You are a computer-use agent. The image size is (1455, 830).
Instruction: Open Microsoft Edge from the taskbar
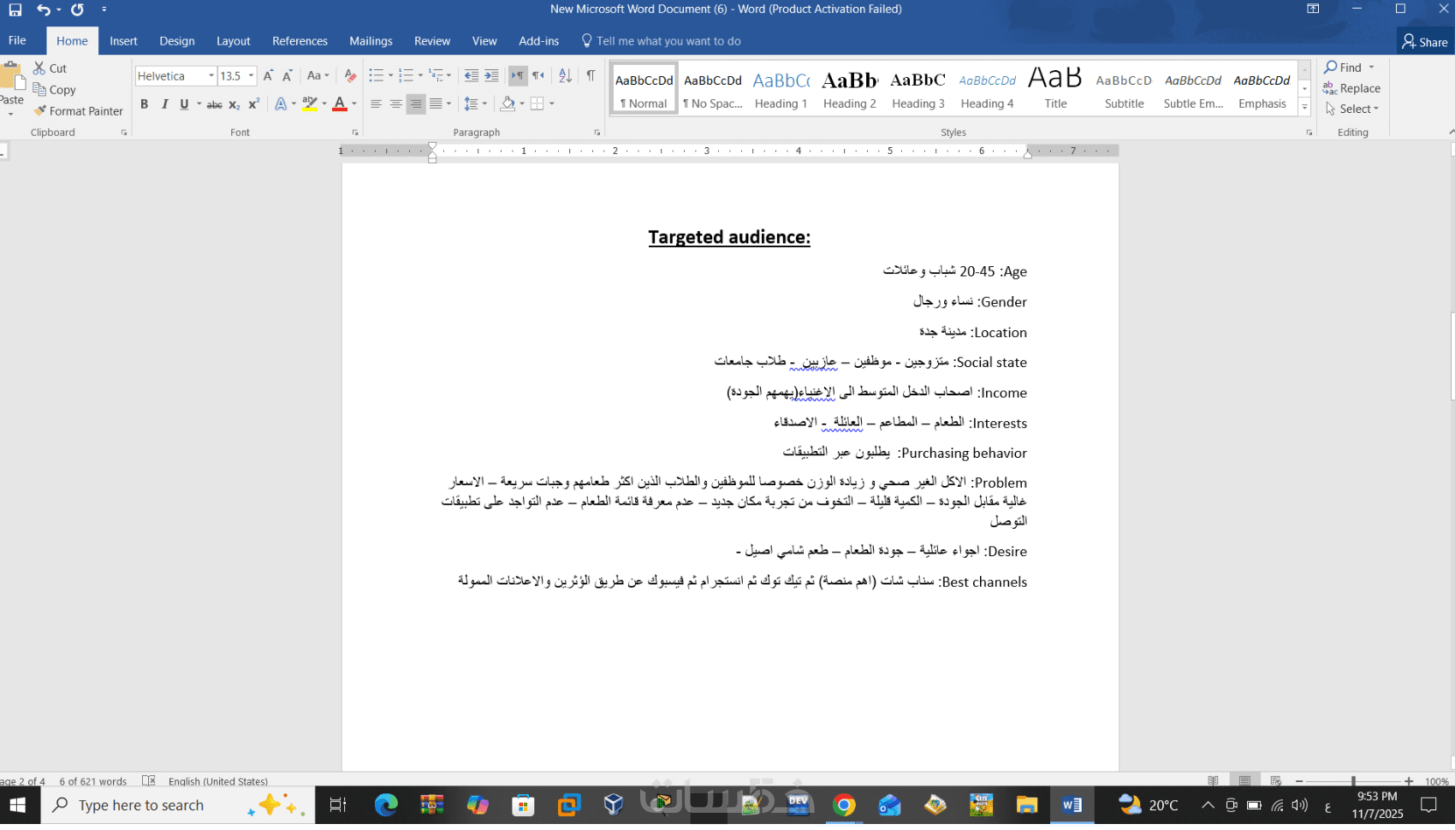tap(386, 805)
